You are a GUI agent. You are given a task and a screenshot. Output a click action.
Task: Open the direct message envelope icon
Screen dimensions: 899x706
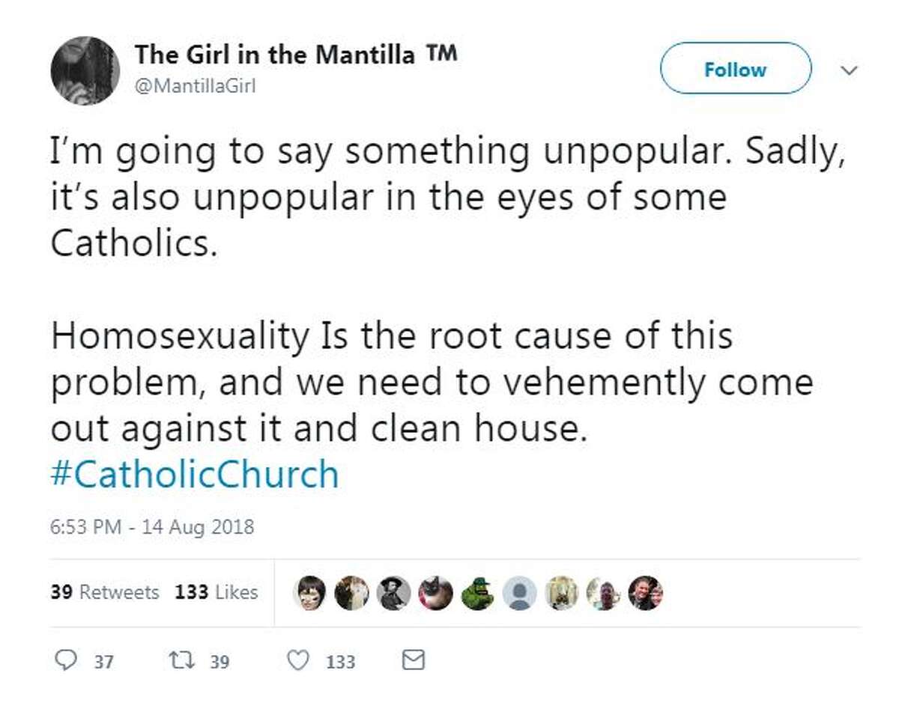[411, 660]
